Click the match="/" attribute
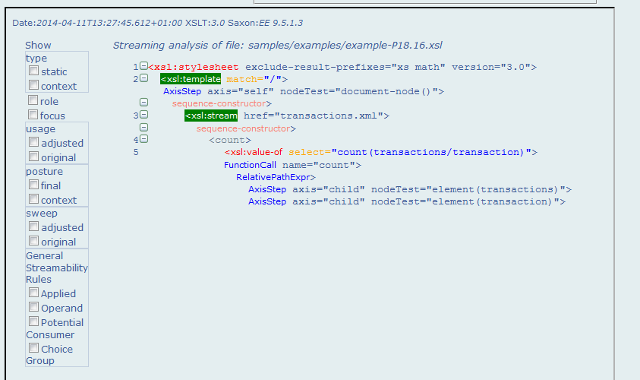 tap(254, 79)
